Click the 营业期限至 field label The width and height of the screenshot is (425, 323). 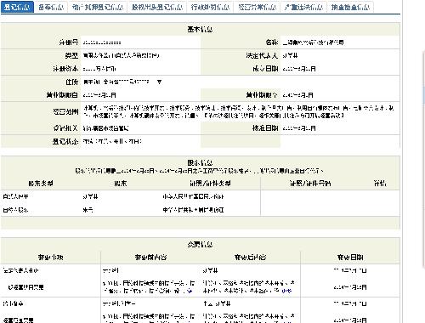262,95
